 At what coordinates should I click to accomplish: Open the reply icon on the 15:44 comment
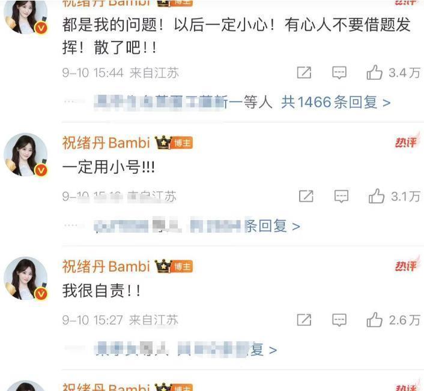pyautogui.click(x=339, y=73)
